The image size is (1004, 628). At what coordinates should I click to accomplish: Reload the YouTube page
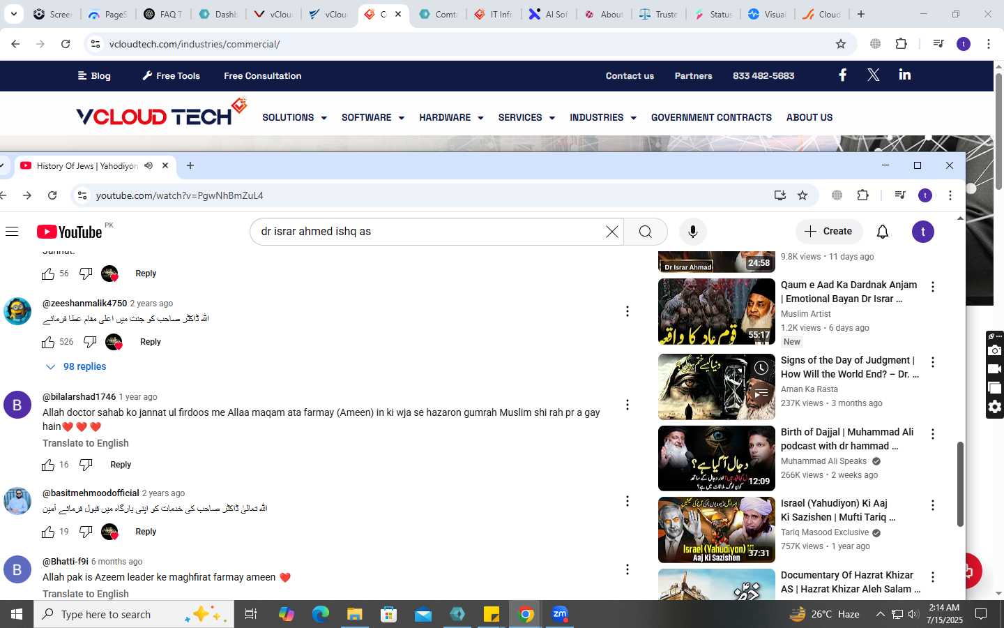pyautogui.click(x=52, y=195)
